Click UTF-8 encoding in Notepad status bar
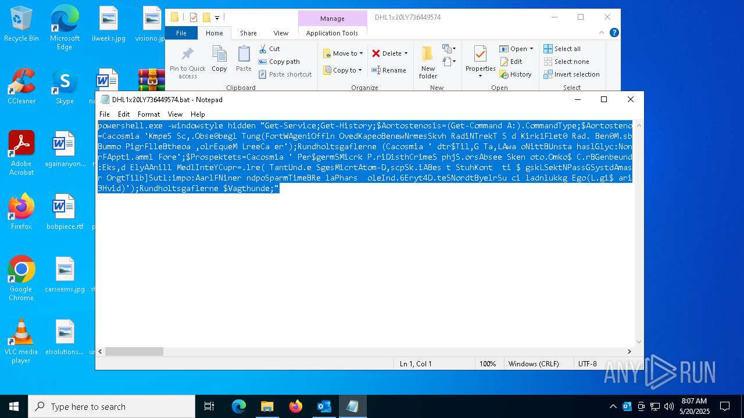 click(587, 363)
